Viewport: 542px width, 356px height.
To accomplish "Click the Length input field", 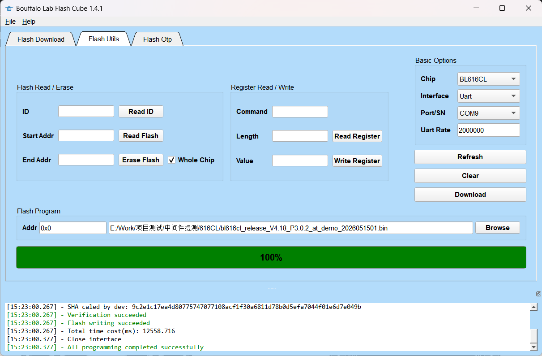I will pyautogui.click(x=300, y=136).
